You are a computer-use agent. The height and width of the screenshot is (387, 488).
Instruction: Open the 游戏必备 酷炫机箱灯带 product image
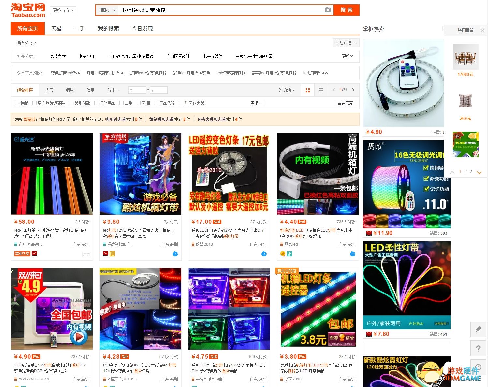pos(140,174)
